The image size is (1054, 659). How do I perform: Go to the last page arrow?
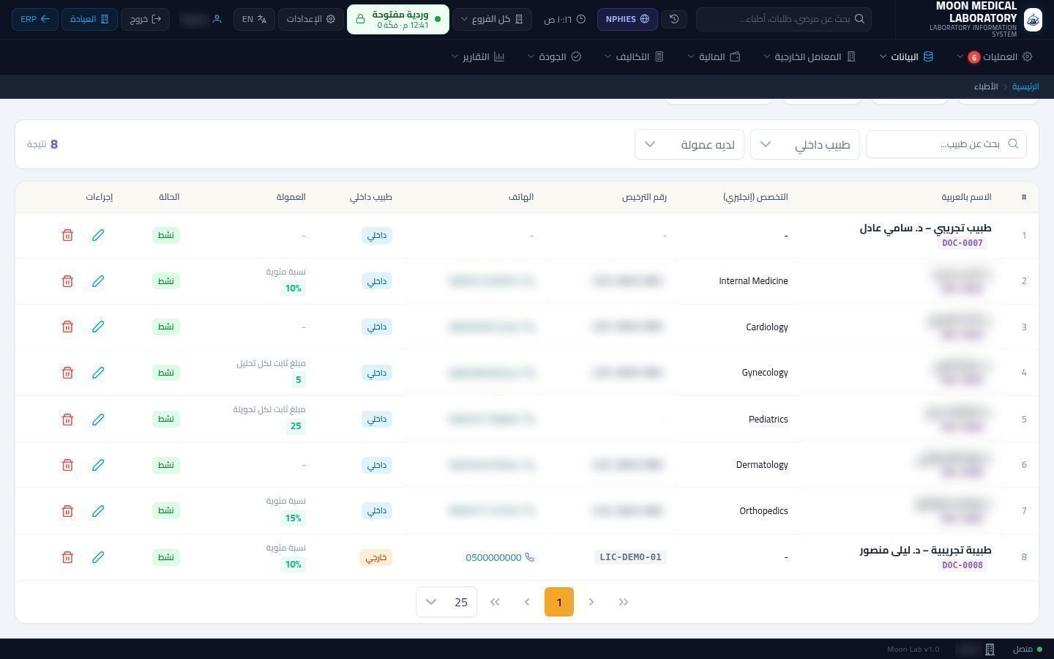(x=495, y=602)
